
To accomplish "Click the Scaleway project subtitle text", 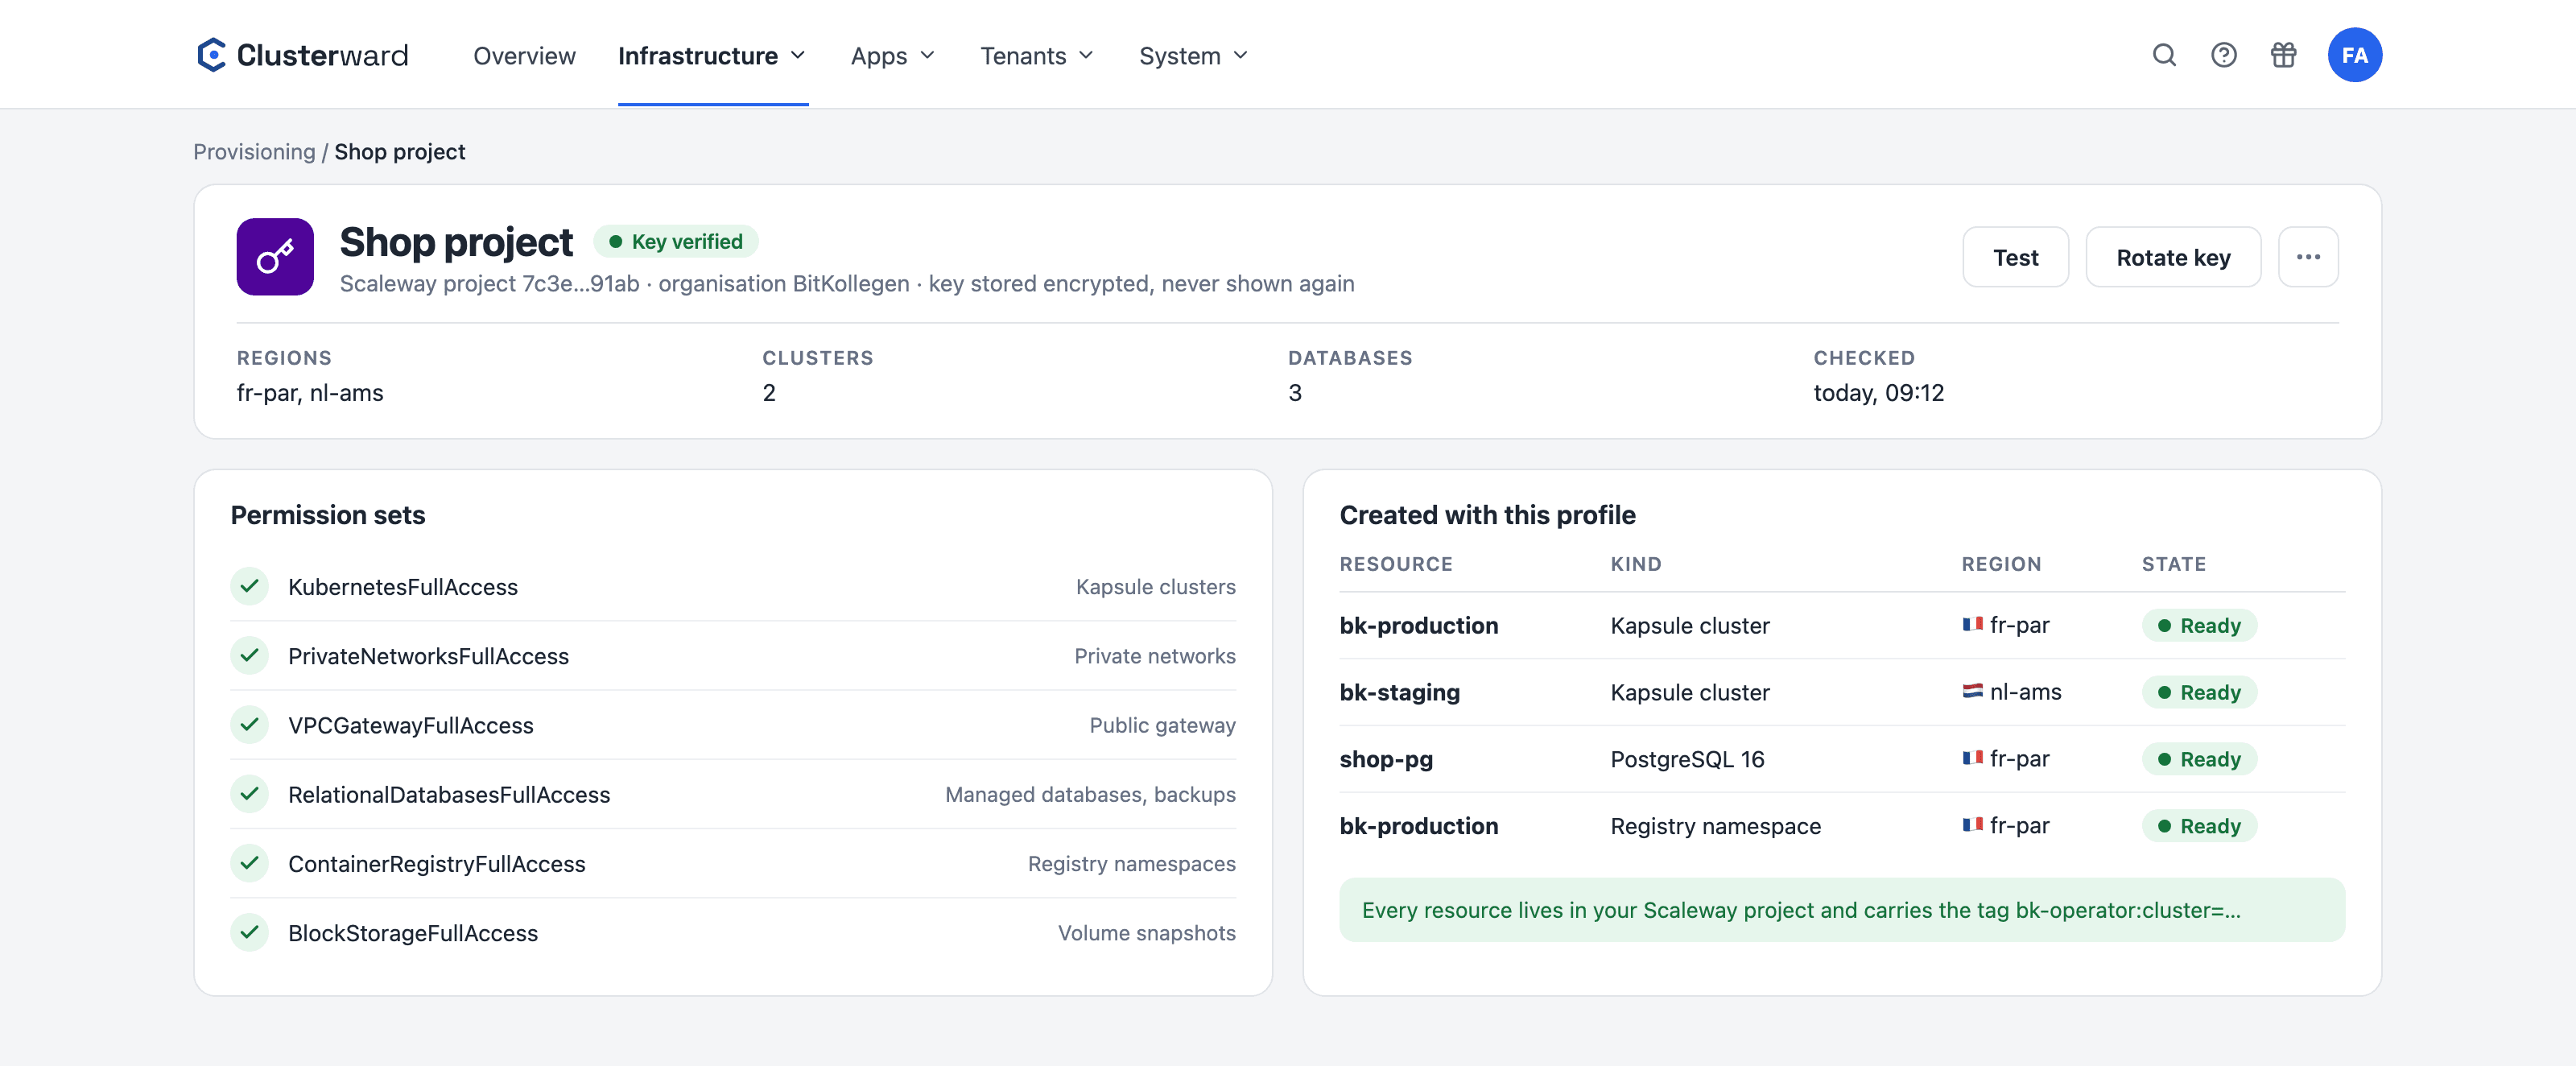I will pos(847,284).
